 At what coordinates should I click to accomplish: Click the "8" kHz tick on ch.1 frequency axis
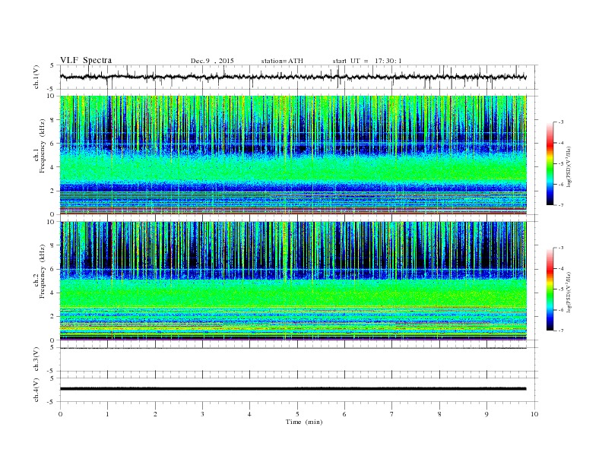point(52,120)
